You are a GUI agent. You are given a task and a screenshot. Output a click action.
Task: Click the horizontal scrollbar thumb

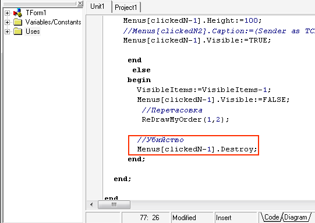(x=114, y=205)
